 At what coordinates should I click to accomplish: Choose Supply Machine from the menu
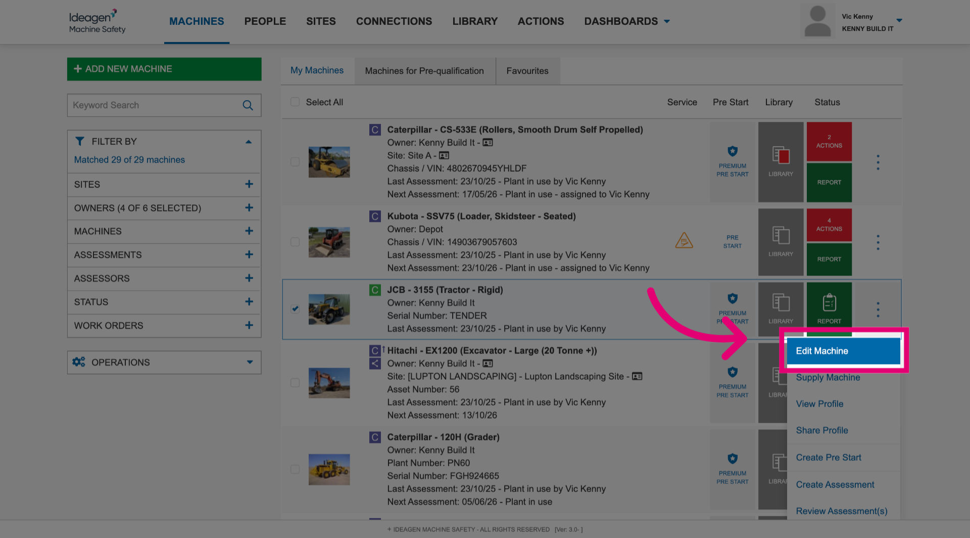click(x=843, y=377)
